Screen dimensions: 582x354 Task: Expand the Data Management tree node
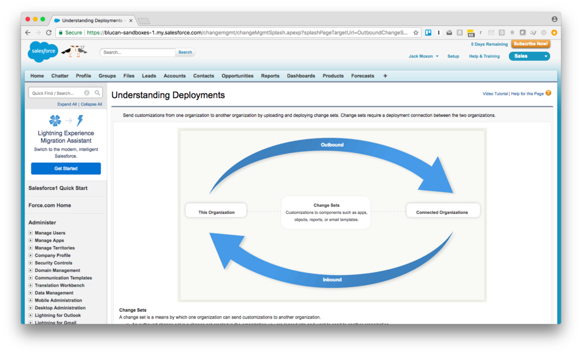30,293
